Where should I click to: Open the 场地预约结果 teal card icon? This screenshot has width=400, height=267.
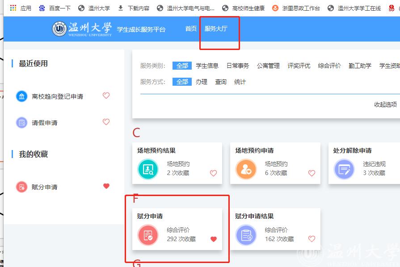pos(148,169)
